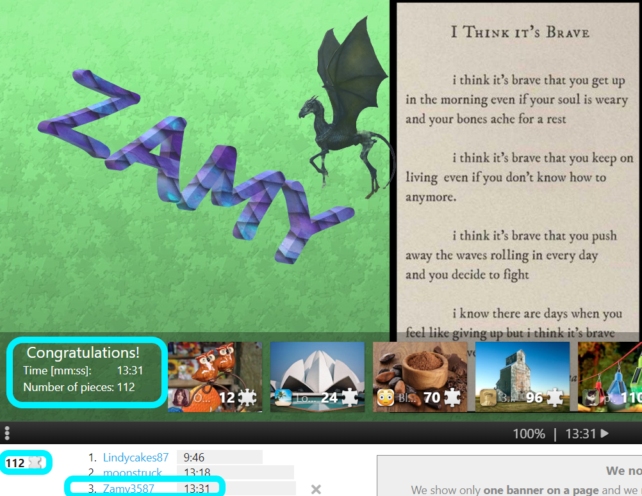Click the beach avatar on Lotus Temple thumbnail
This screenshot has height=496, width=642.
pyautogui.click(x=283, y=397)
